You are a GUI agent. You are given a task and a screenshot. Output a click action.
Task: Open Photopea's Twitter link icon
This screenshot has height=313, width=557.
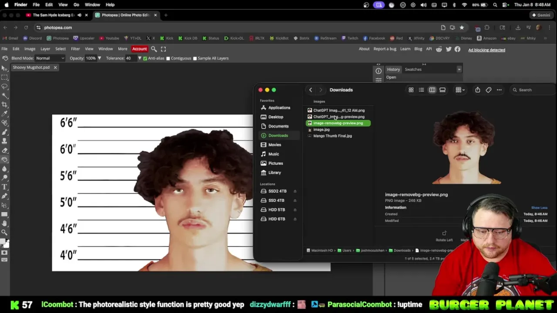pyautogui.click(x=448, y=49)
